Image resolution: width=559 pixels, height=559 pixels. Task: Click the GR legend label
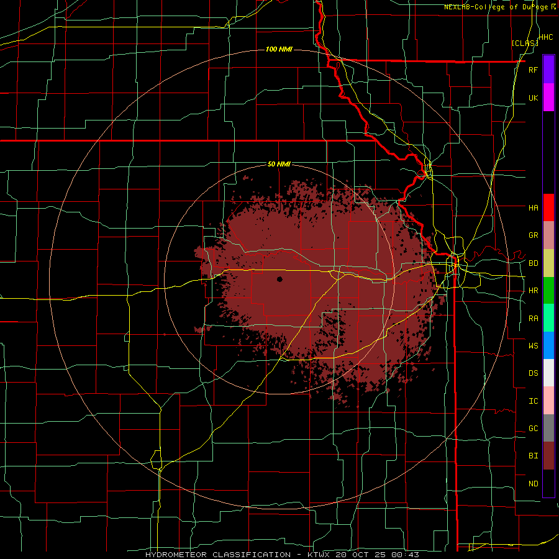click(533, 235)
